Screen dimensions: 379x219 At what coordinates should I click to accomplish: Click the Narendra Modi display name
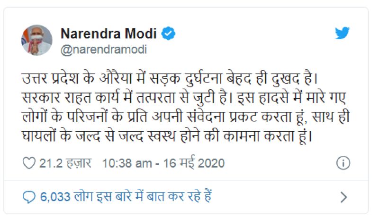tap(110, 34)
